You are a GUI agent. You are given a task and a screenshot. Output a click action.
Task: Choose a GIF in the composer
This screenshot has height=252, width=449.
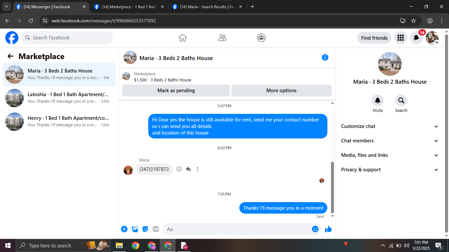(156, 229)
